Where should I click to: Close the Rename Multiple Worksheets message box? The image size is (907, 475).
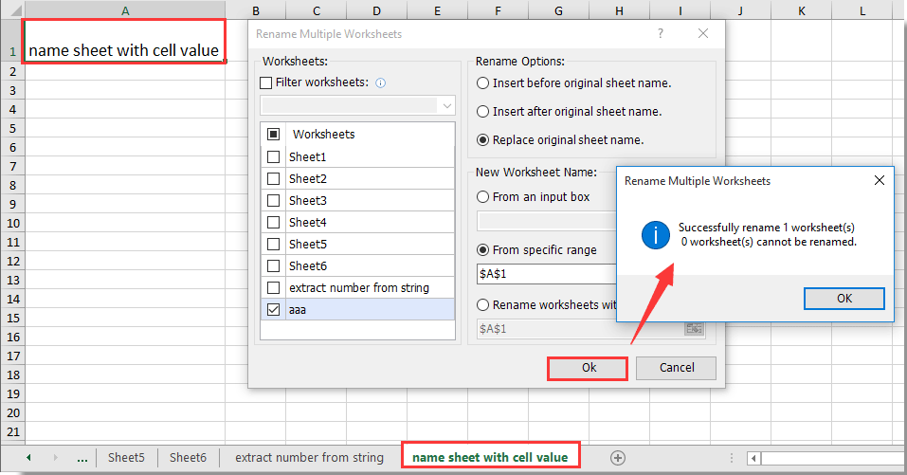tap(879, 180)
